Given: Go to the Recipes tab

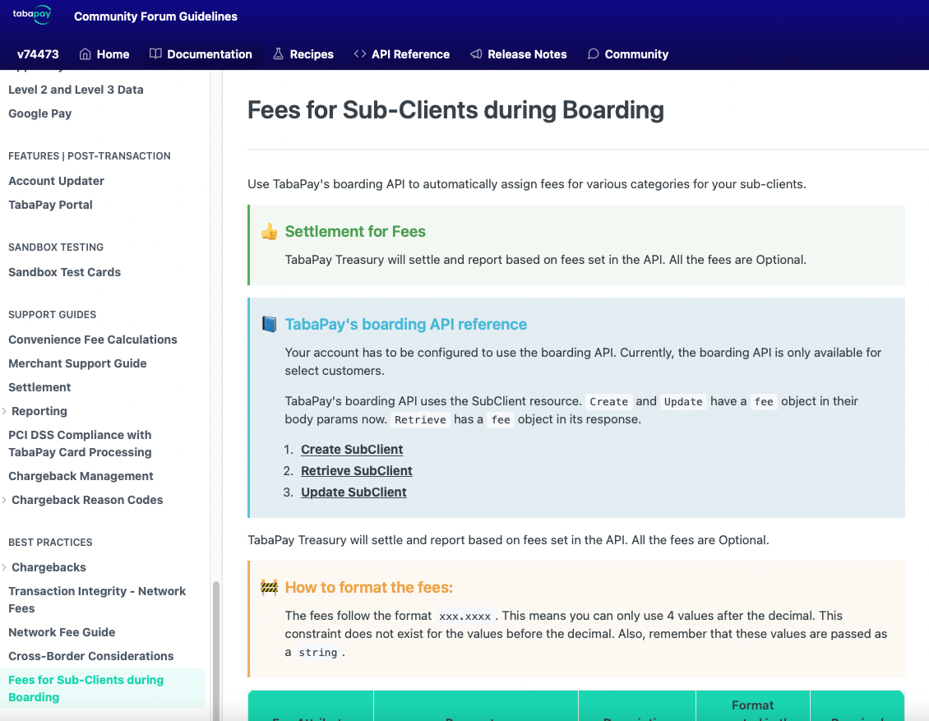Looking at the screenshot, I should pos(312,54).
